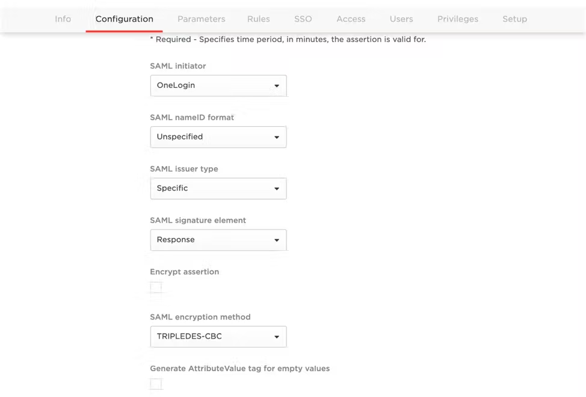Click the arrow icon on nameID format select
The height and width of the screenshot is (397, 586).
(x=277, y=137)
